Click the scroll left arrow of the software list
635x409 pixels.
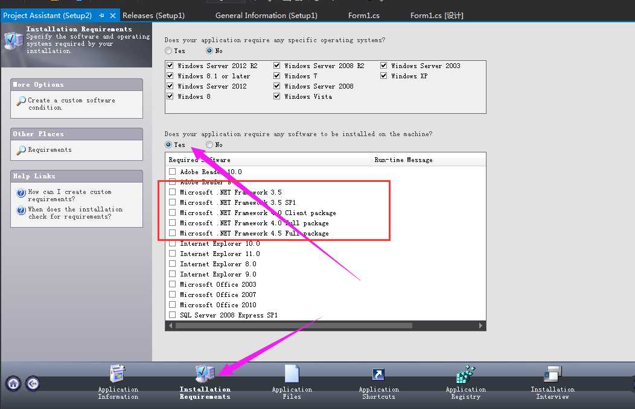170,326
